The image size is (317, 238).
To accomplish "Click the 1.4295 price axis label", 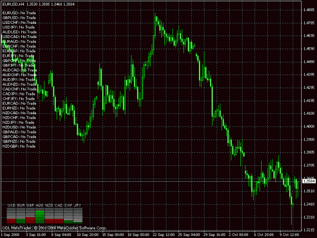I will click(309, 88).
